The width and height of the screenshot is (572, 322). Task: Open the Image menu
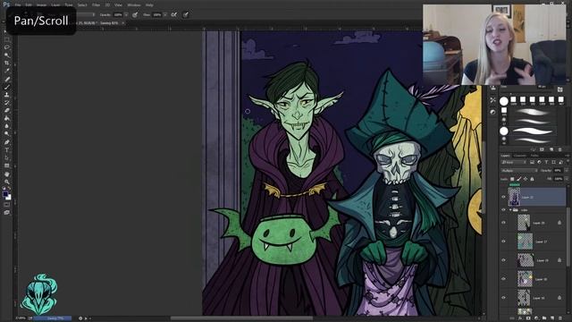[42, 5]
